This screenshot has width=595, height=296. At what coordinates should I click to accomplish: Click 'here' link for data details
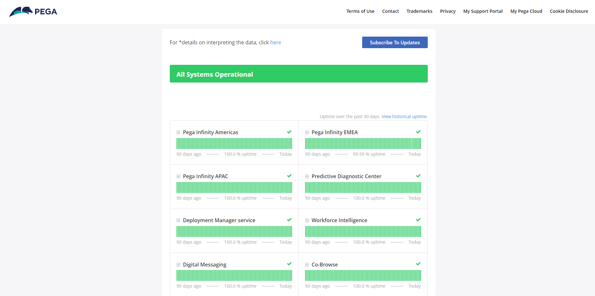(x=276, y=42)
